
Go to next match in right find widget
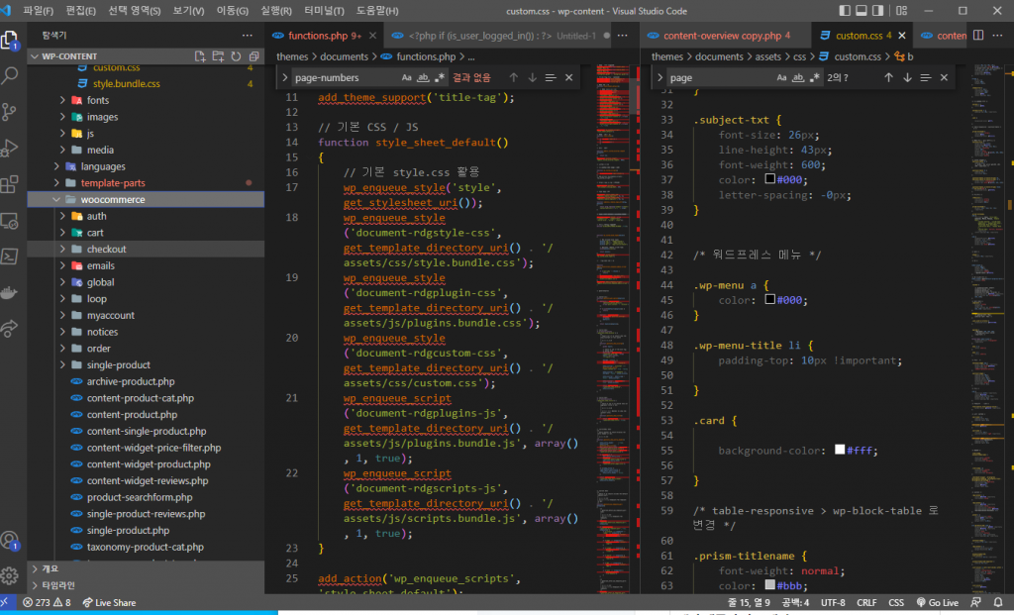(907, 77)
